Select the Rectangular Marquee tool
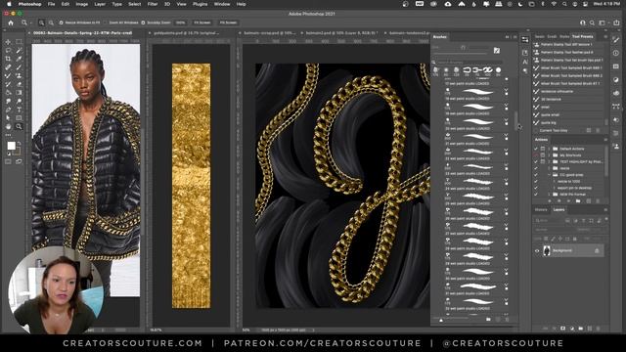Screen dimensions: 626x352 click(x=19, y=41)
